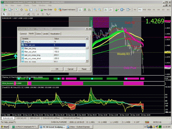
Task: Open the Market Watch window icon
Action: point(17,10)
